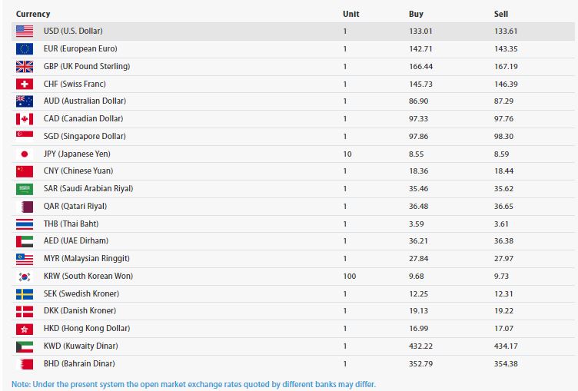Select the USD sell rate 133.61
Screen dimensions: 578x391
pyautogui.click(x=505, y=31)
